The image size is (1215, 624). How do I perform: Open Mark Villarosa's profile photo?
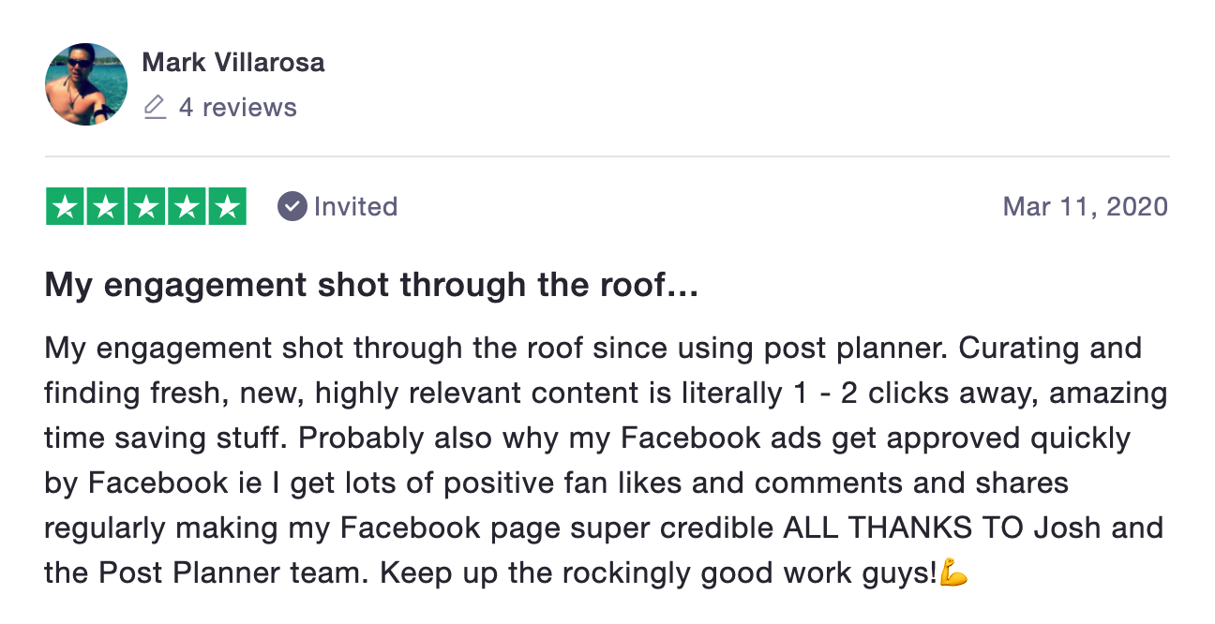click(86, 84)
